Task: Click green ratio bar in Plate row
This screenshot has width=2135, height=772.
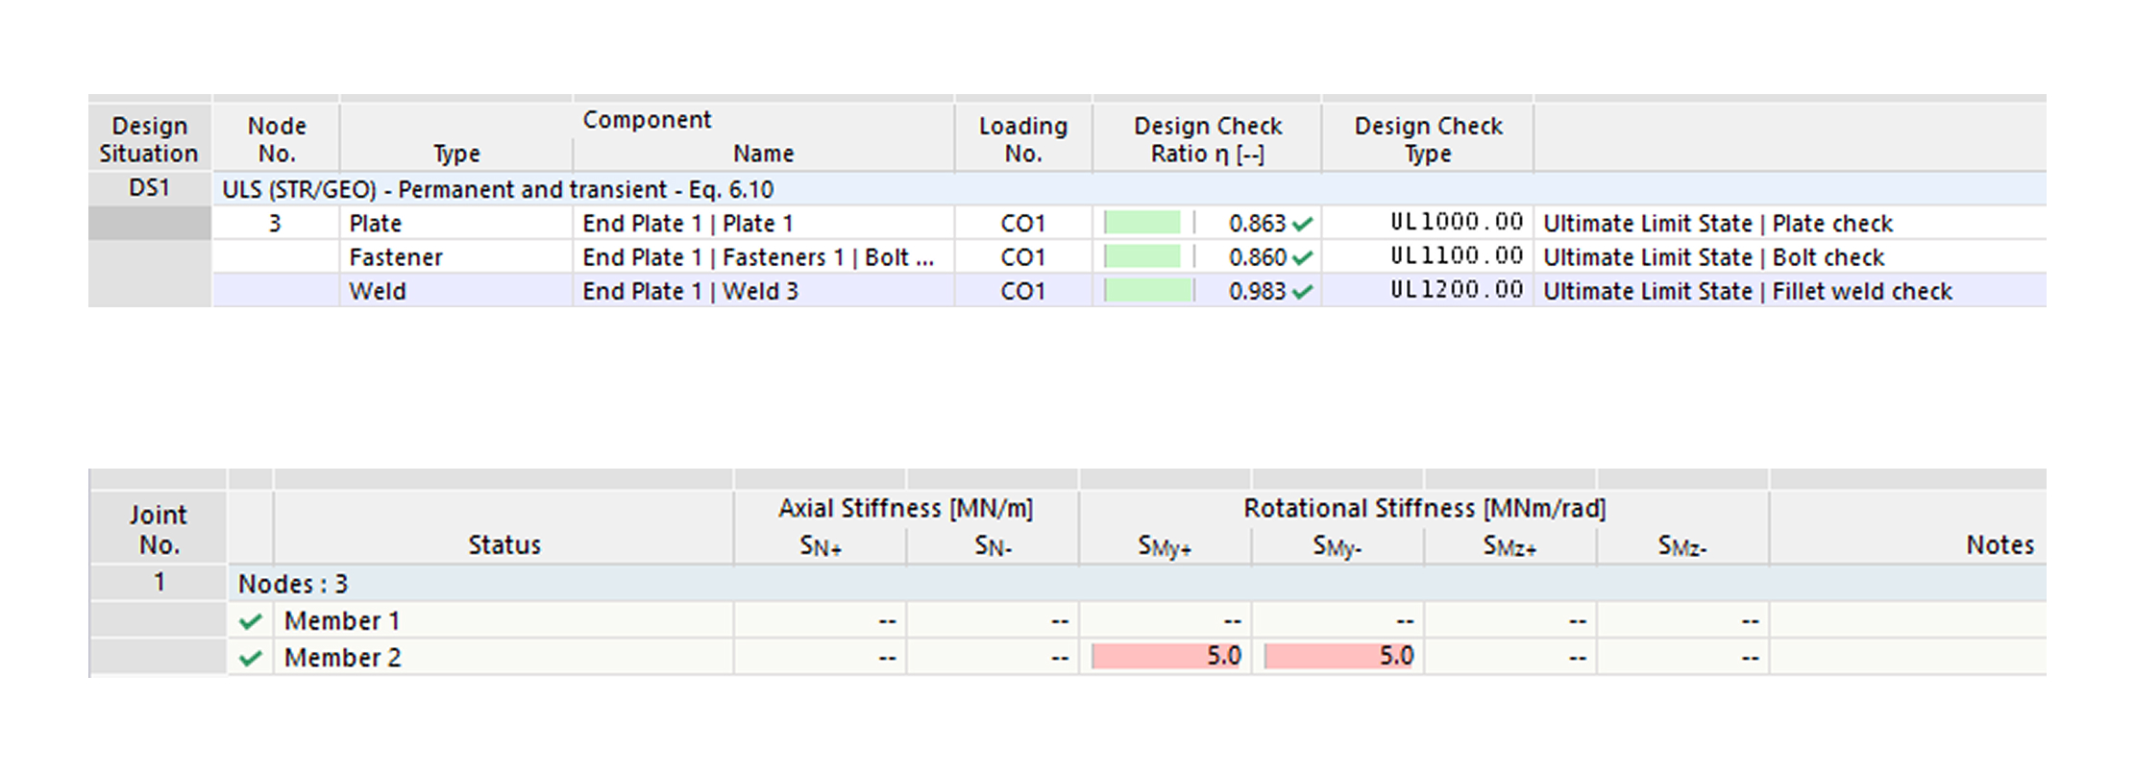Action: 1142,224
